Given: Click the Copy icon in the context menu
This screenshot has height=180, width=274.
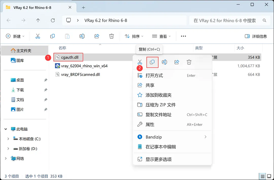Looking at the screenshot, I should (152, 62).
